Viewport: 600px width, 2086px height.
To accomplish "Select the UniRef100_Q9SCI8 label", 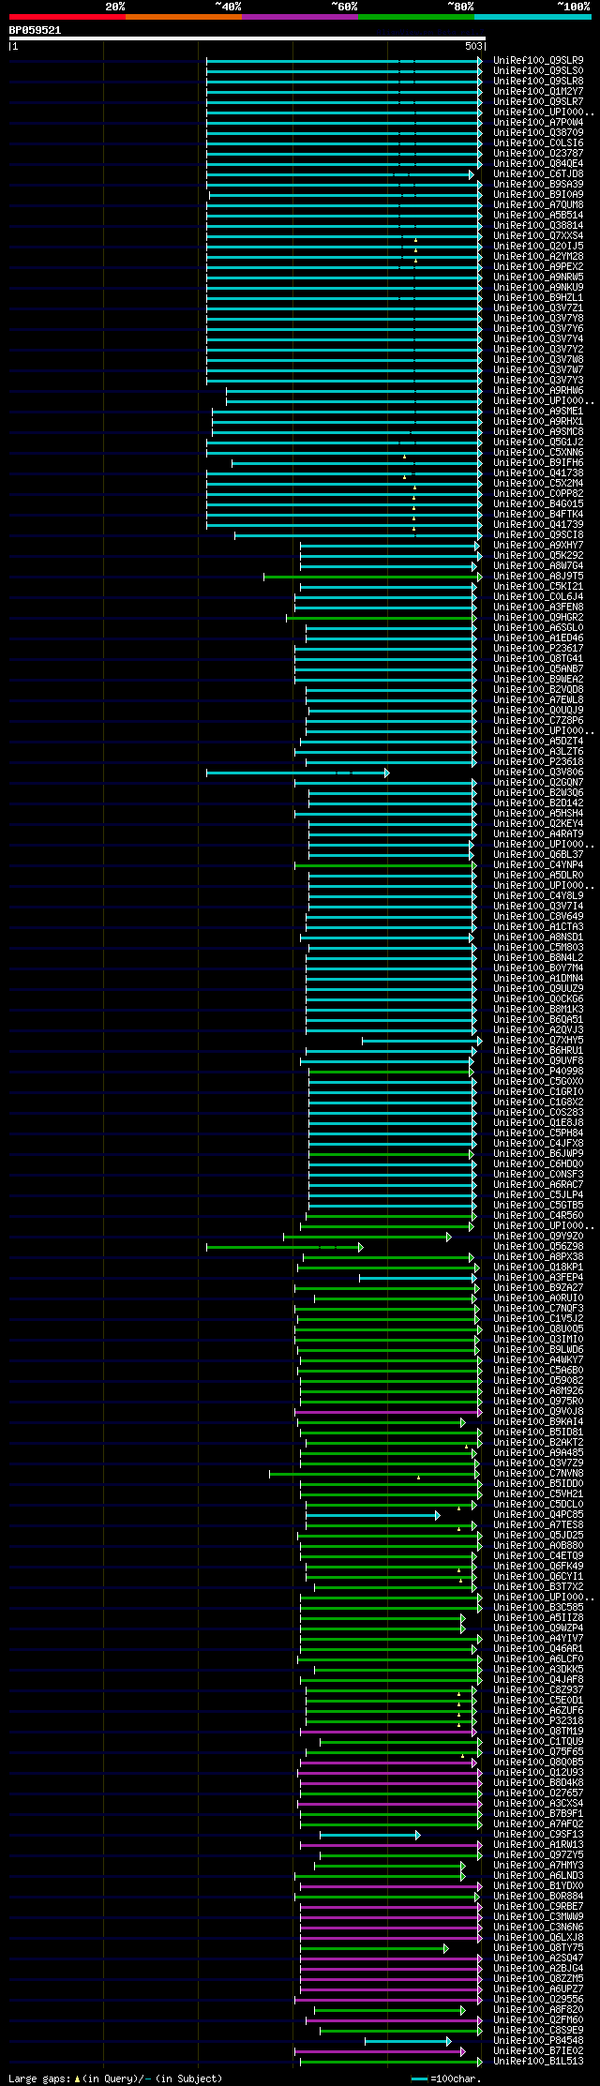I will (x=538, y=534).
